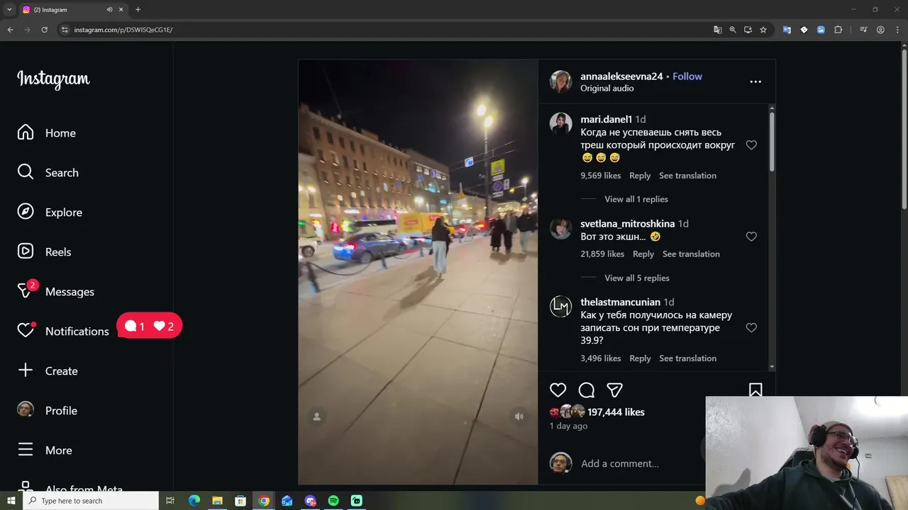Viewport: 908px width, 510px height.
Task: Open Messages with 2 unread badge
Action: coord(56,292)
